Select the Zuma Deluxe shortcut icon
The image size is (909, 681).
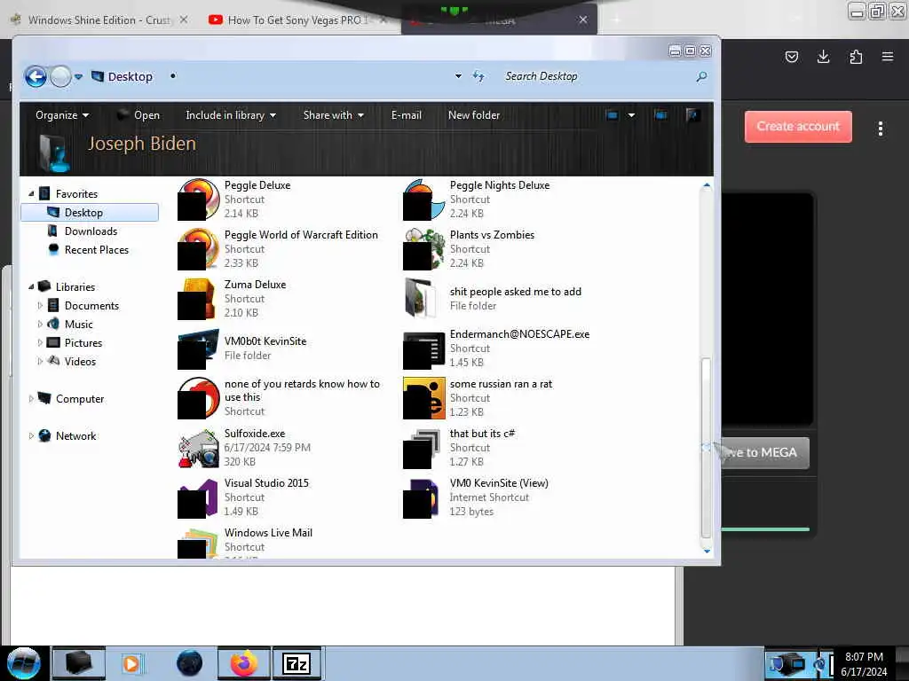(x=198, y=299)
